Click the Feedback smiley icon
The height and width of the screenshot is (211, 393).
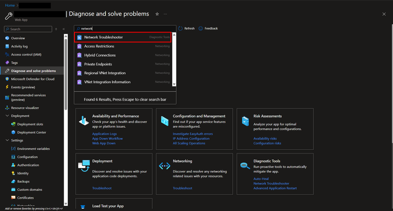[200, 28]
